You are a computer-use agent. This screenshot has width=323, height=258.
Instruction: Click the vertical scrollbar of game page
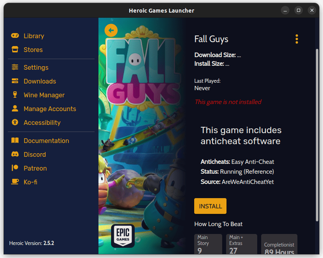(x=317, y=135)
